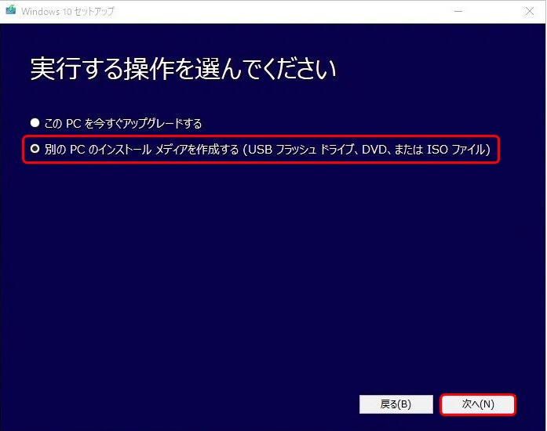Click the インストール word in the second option

pos(124,150)
